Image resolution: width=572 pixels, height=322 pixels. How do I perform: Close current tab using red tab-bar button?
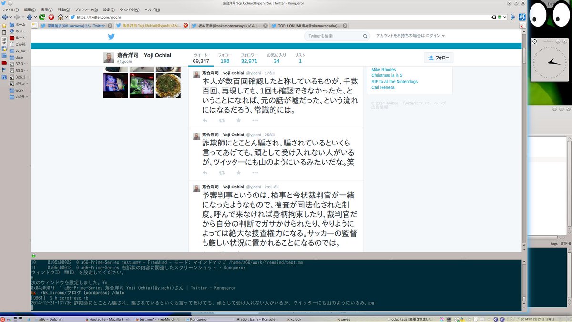coord(523,25)
